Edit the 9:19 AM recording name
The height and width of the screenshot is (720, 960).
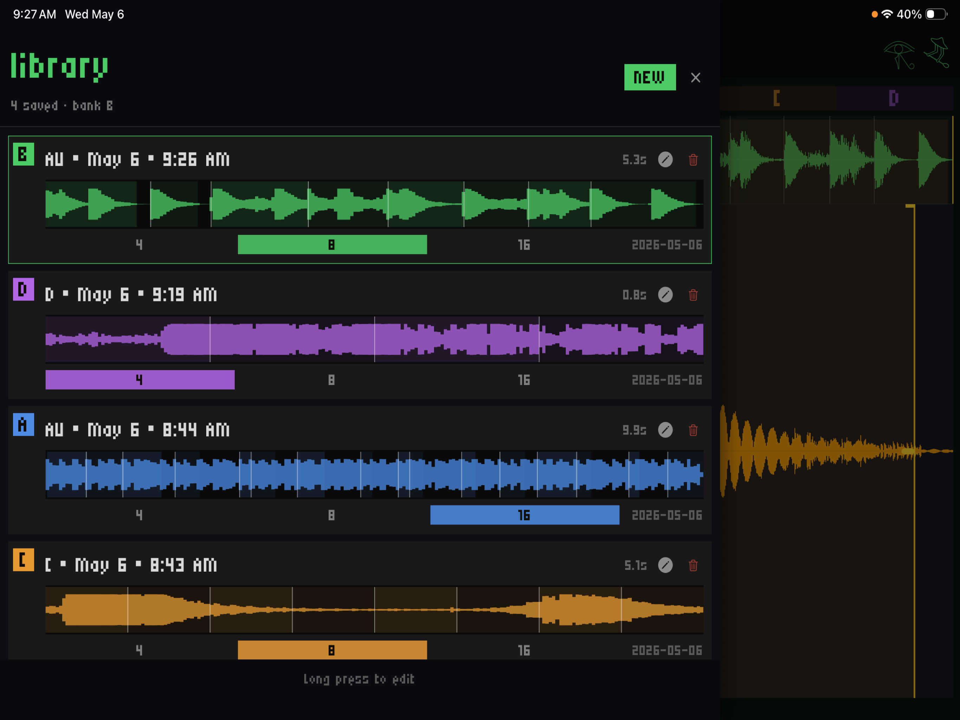pos(665,295)
